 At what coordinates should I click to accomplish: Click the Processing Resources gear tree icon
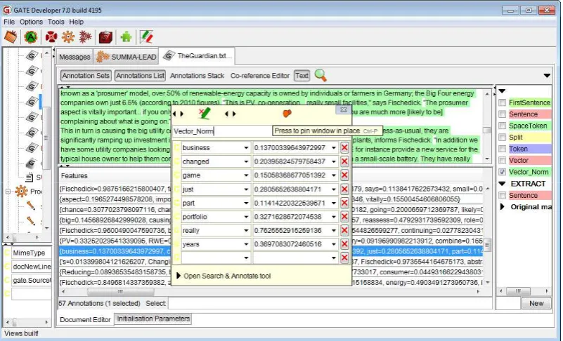coord(21,191)
